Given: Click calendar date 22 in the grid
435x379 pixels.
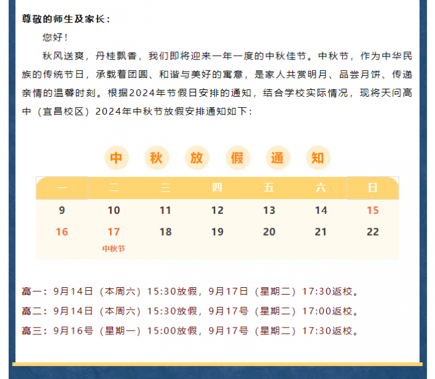Looking at the screenshot, I should (x=372, y=232).
